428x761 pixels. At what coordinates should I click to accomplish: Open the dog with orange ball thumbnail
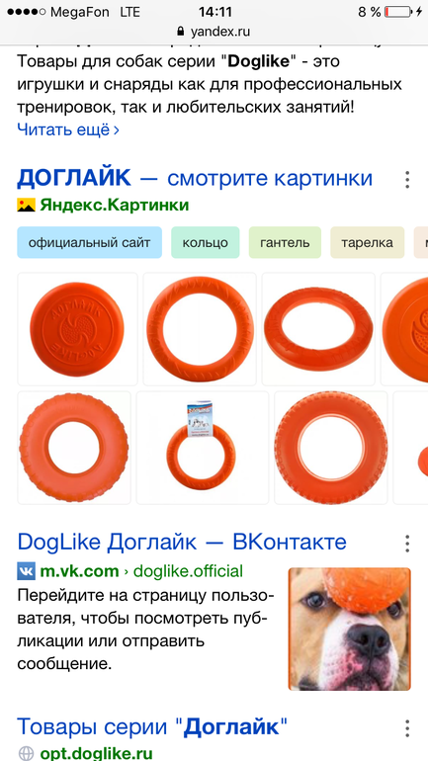(x=349, y=629)
